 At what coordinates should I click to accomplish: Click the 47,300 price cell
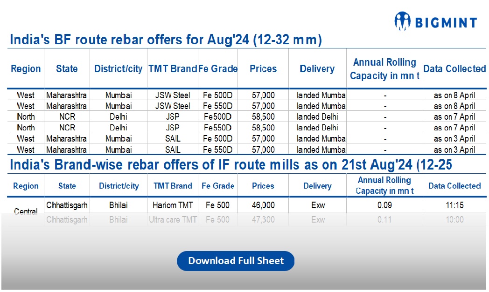[263, 219]
